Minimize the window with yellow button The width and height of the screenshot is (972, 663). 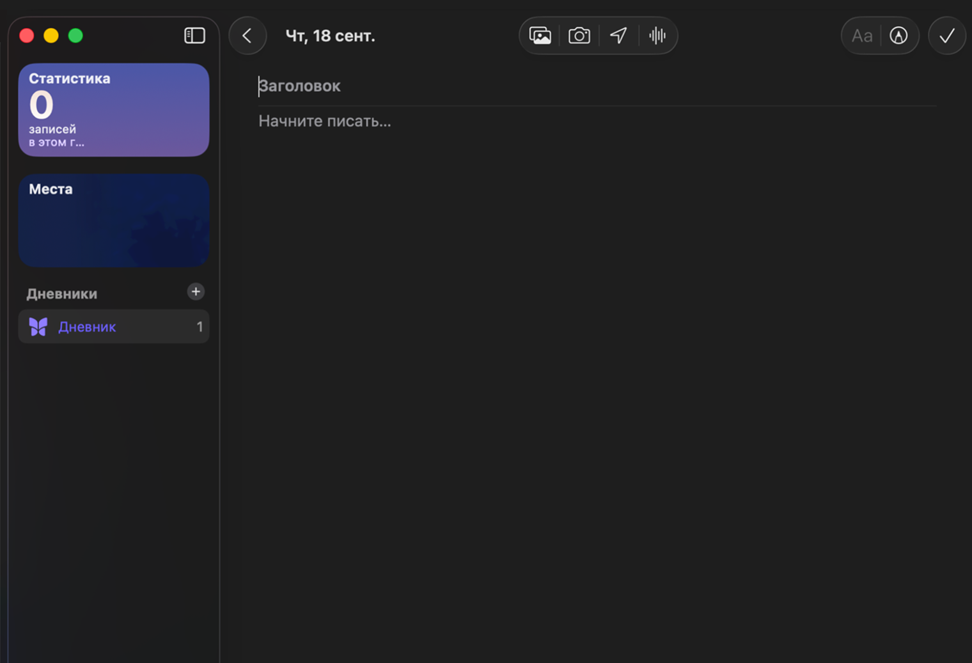coord(51,36)
